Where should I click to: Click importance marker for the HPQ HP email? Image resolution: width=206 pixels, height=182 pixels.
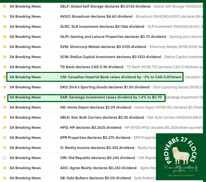5,127
